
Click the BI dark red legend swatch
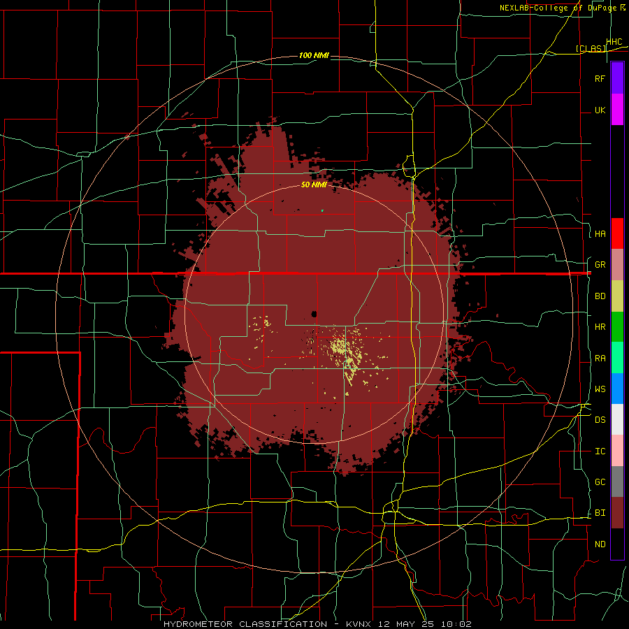[x=617, y=513]
